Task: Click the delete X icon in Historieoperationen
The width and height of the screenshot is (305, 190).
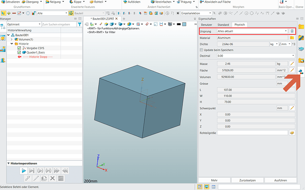Action: (52, 178)
